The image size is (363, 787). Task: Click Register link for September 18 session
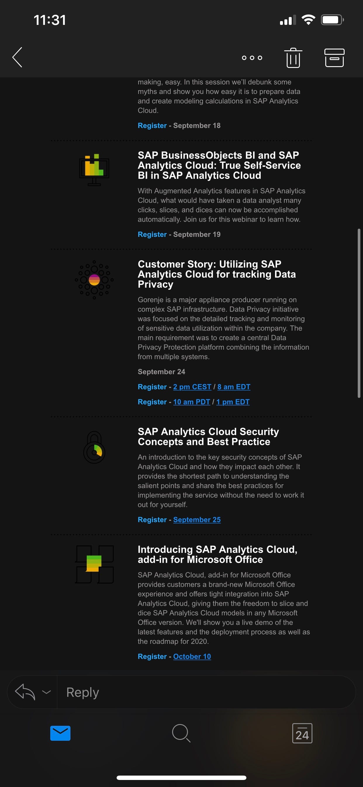pos(152,126)
